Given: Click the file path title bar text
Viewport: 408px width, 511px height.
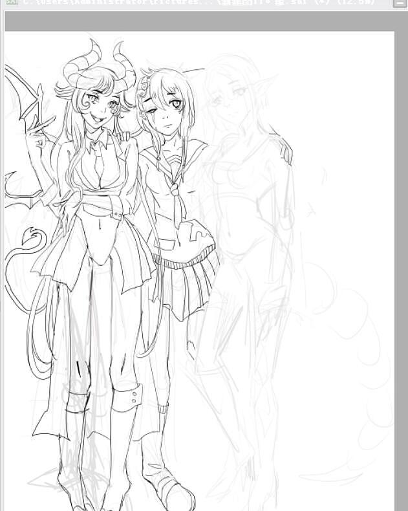Looking at the screenshot, I should [199, 3].
